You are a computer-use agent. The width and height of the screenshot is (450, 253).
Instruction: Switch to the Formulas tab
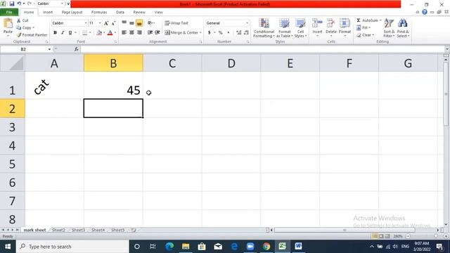[99, 12]
